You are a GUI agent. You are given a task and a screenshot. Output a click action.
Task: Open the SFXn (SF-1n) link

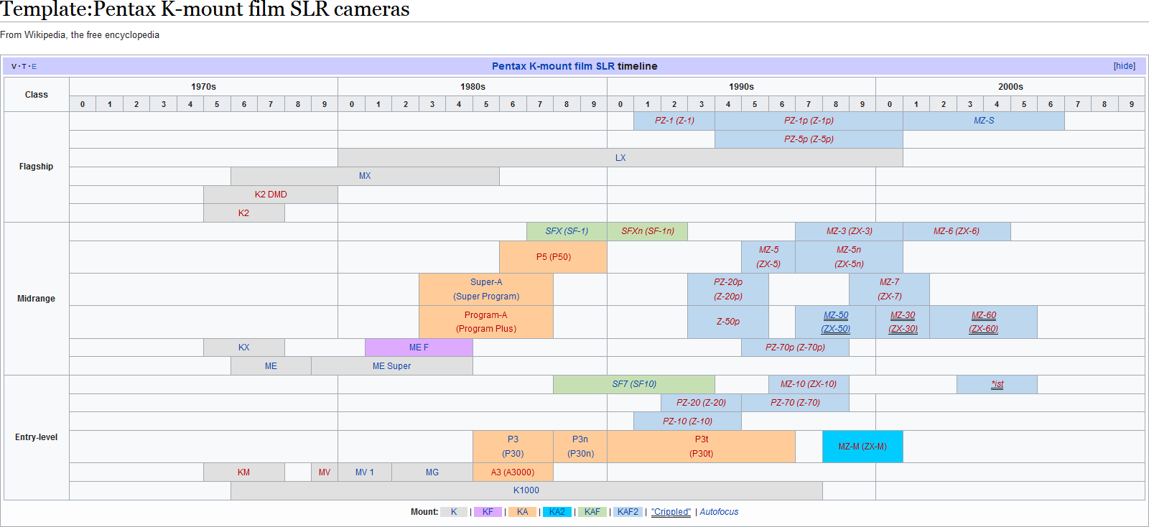pyautogui.click(x=648, y=231)
